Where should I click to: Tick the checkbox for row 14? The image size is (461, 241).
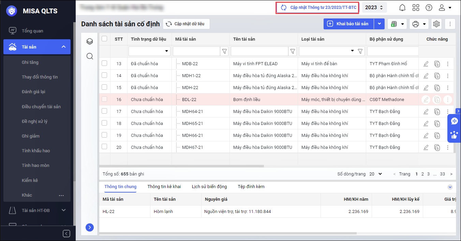pyautogui.click(x=104, y=75)
